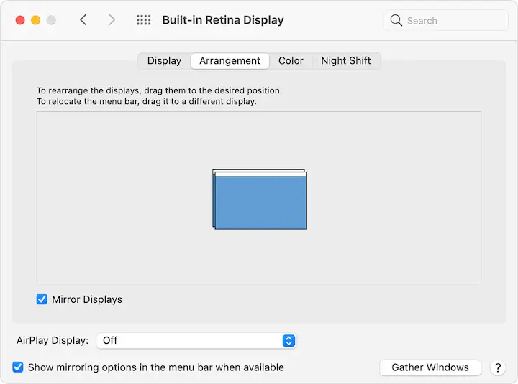The image size is (518, 384).
Task: Click the 'To relocate the menu bar' text
Action: point(146,101)
